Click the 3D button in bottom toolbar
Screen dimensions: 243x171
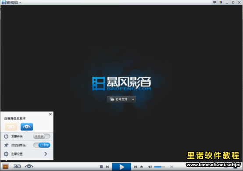pyautogui.click(x=17, y=166)
